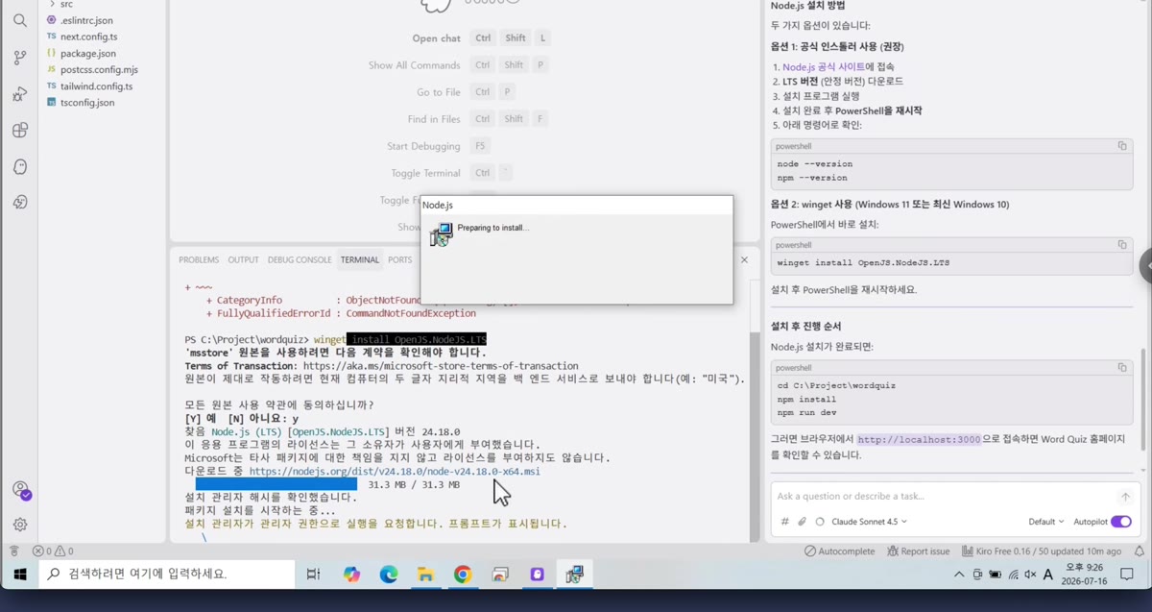Viewport: 1152px width, 612px height.
Task: Open the Default mode dropdown
Action: pyautogui.click(x=1046, y=522)
